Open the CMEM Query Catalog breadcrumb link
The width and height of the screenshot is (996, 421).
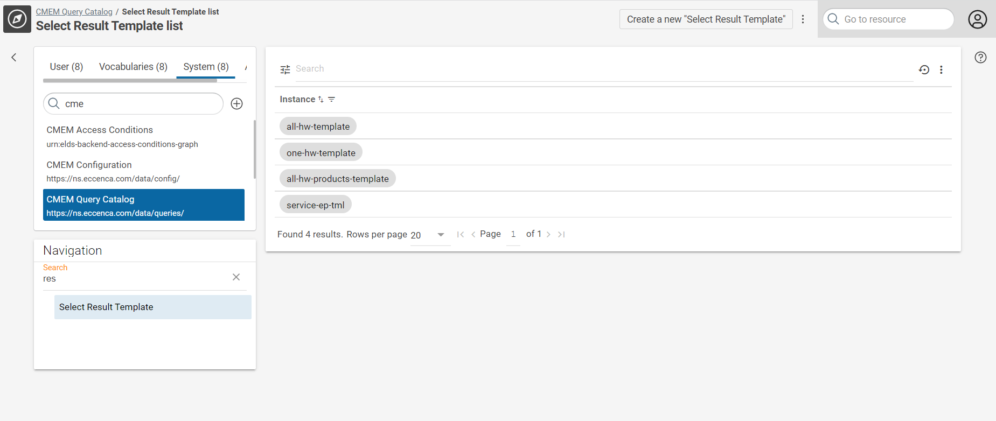[74, 12]
